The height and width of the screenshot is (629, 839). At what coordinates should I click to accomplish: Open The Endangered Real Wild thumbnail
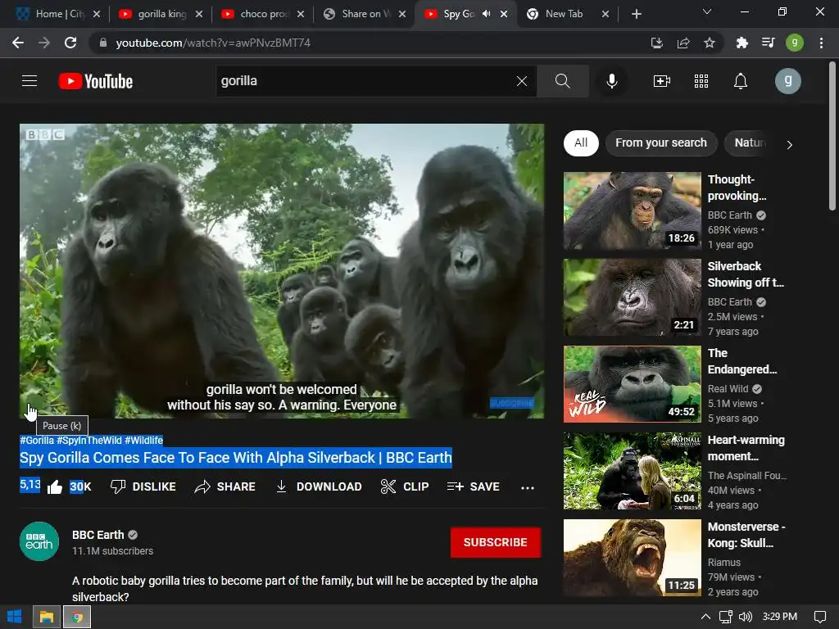[632, 384]
